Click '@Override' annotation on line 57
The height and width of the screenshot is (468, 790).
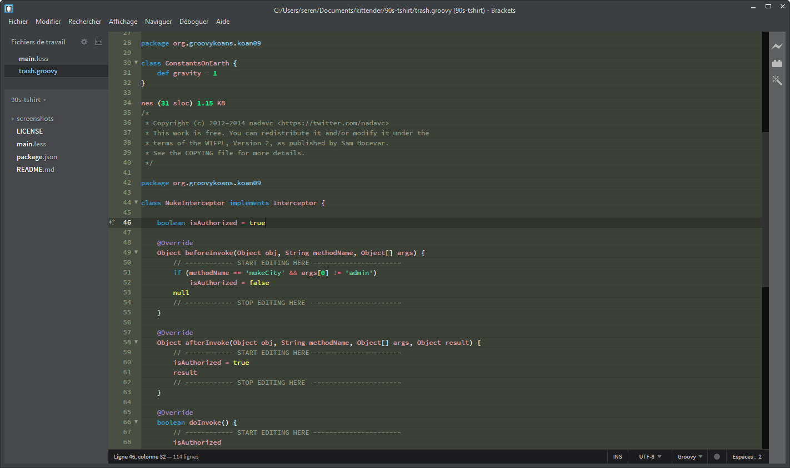point(175,332)
